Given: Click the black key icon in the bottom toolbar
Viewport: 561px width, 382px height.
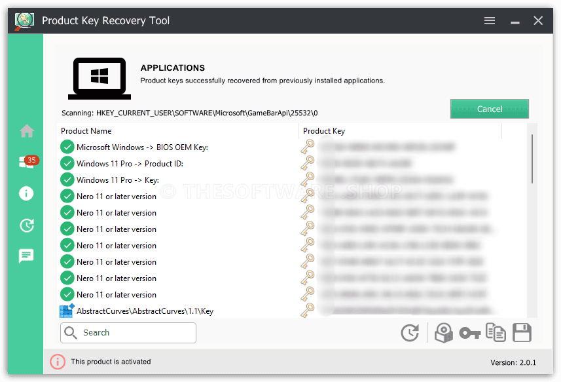Looking at the screenshot, I should click(x=470, y=333).
